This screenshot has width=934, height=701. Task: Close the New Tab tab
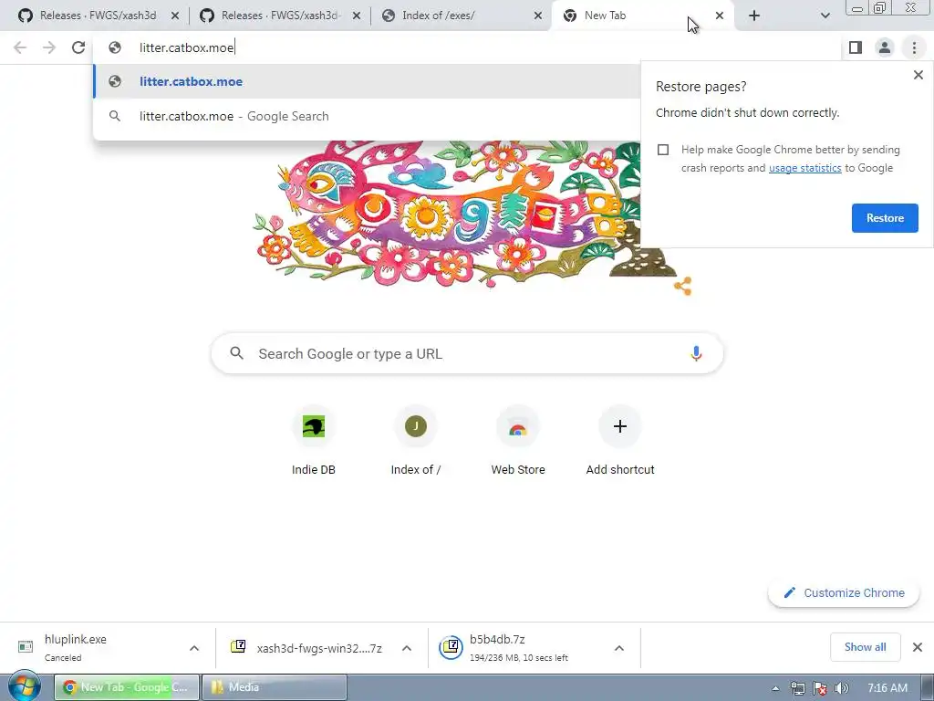720,16
